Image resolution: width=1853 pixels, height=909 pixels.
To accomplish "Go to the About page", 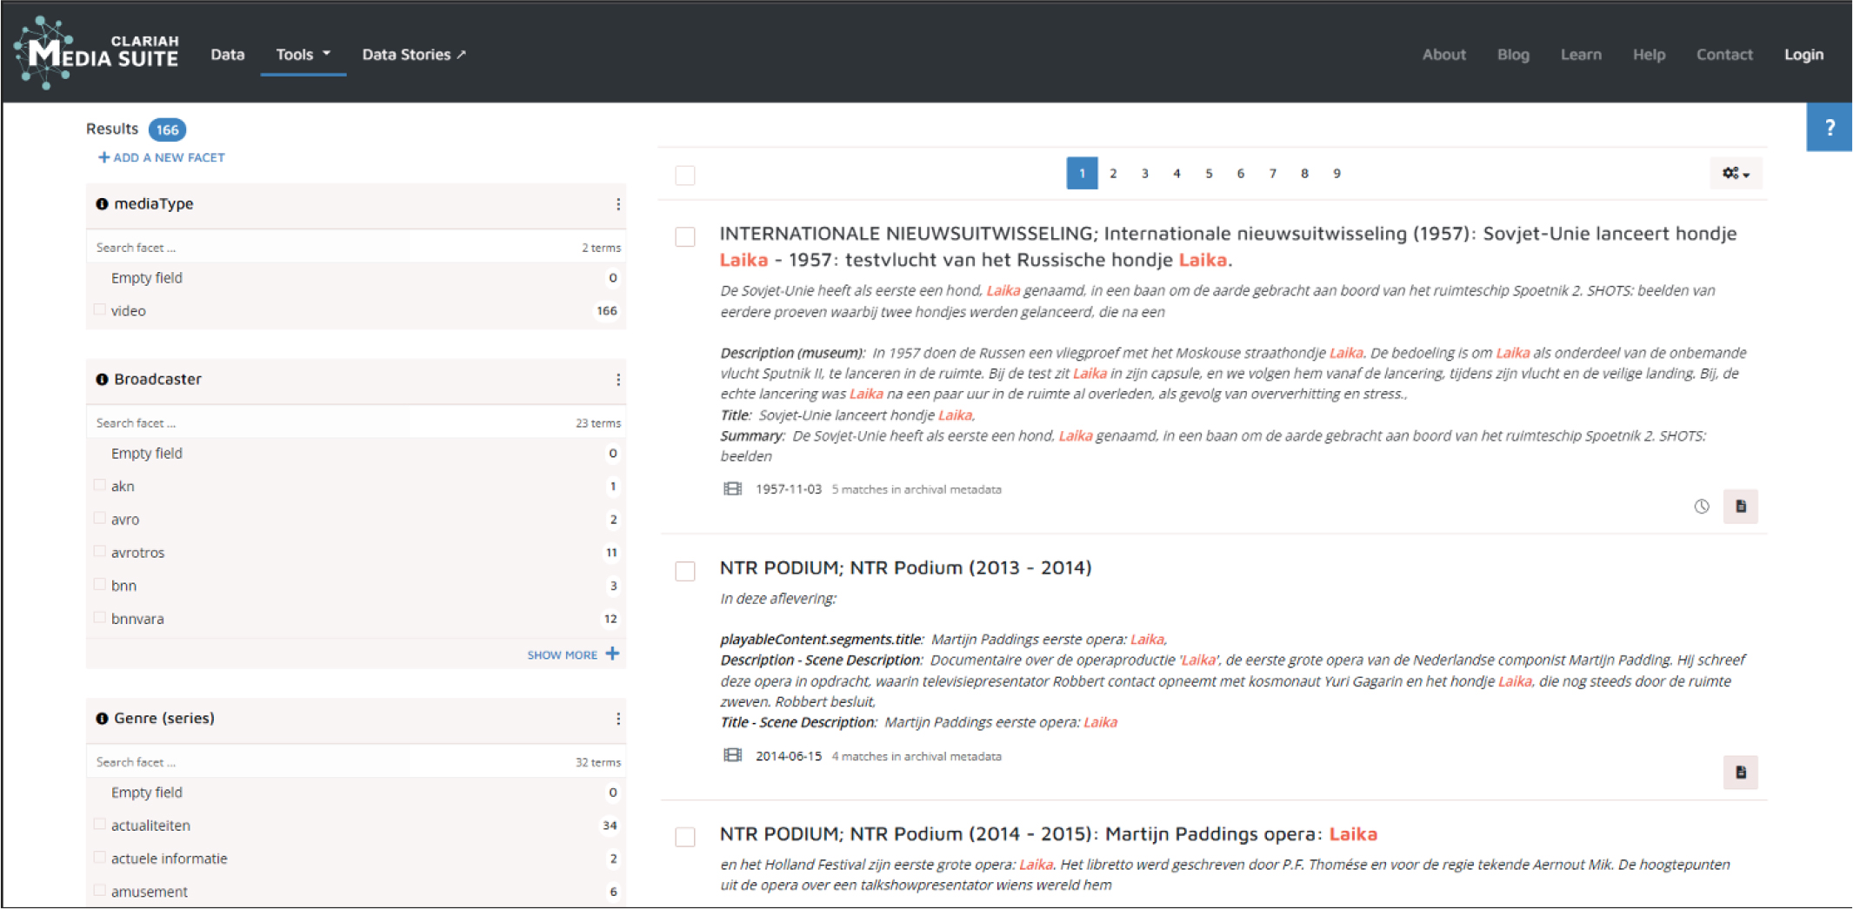I will pos(1443,55).
